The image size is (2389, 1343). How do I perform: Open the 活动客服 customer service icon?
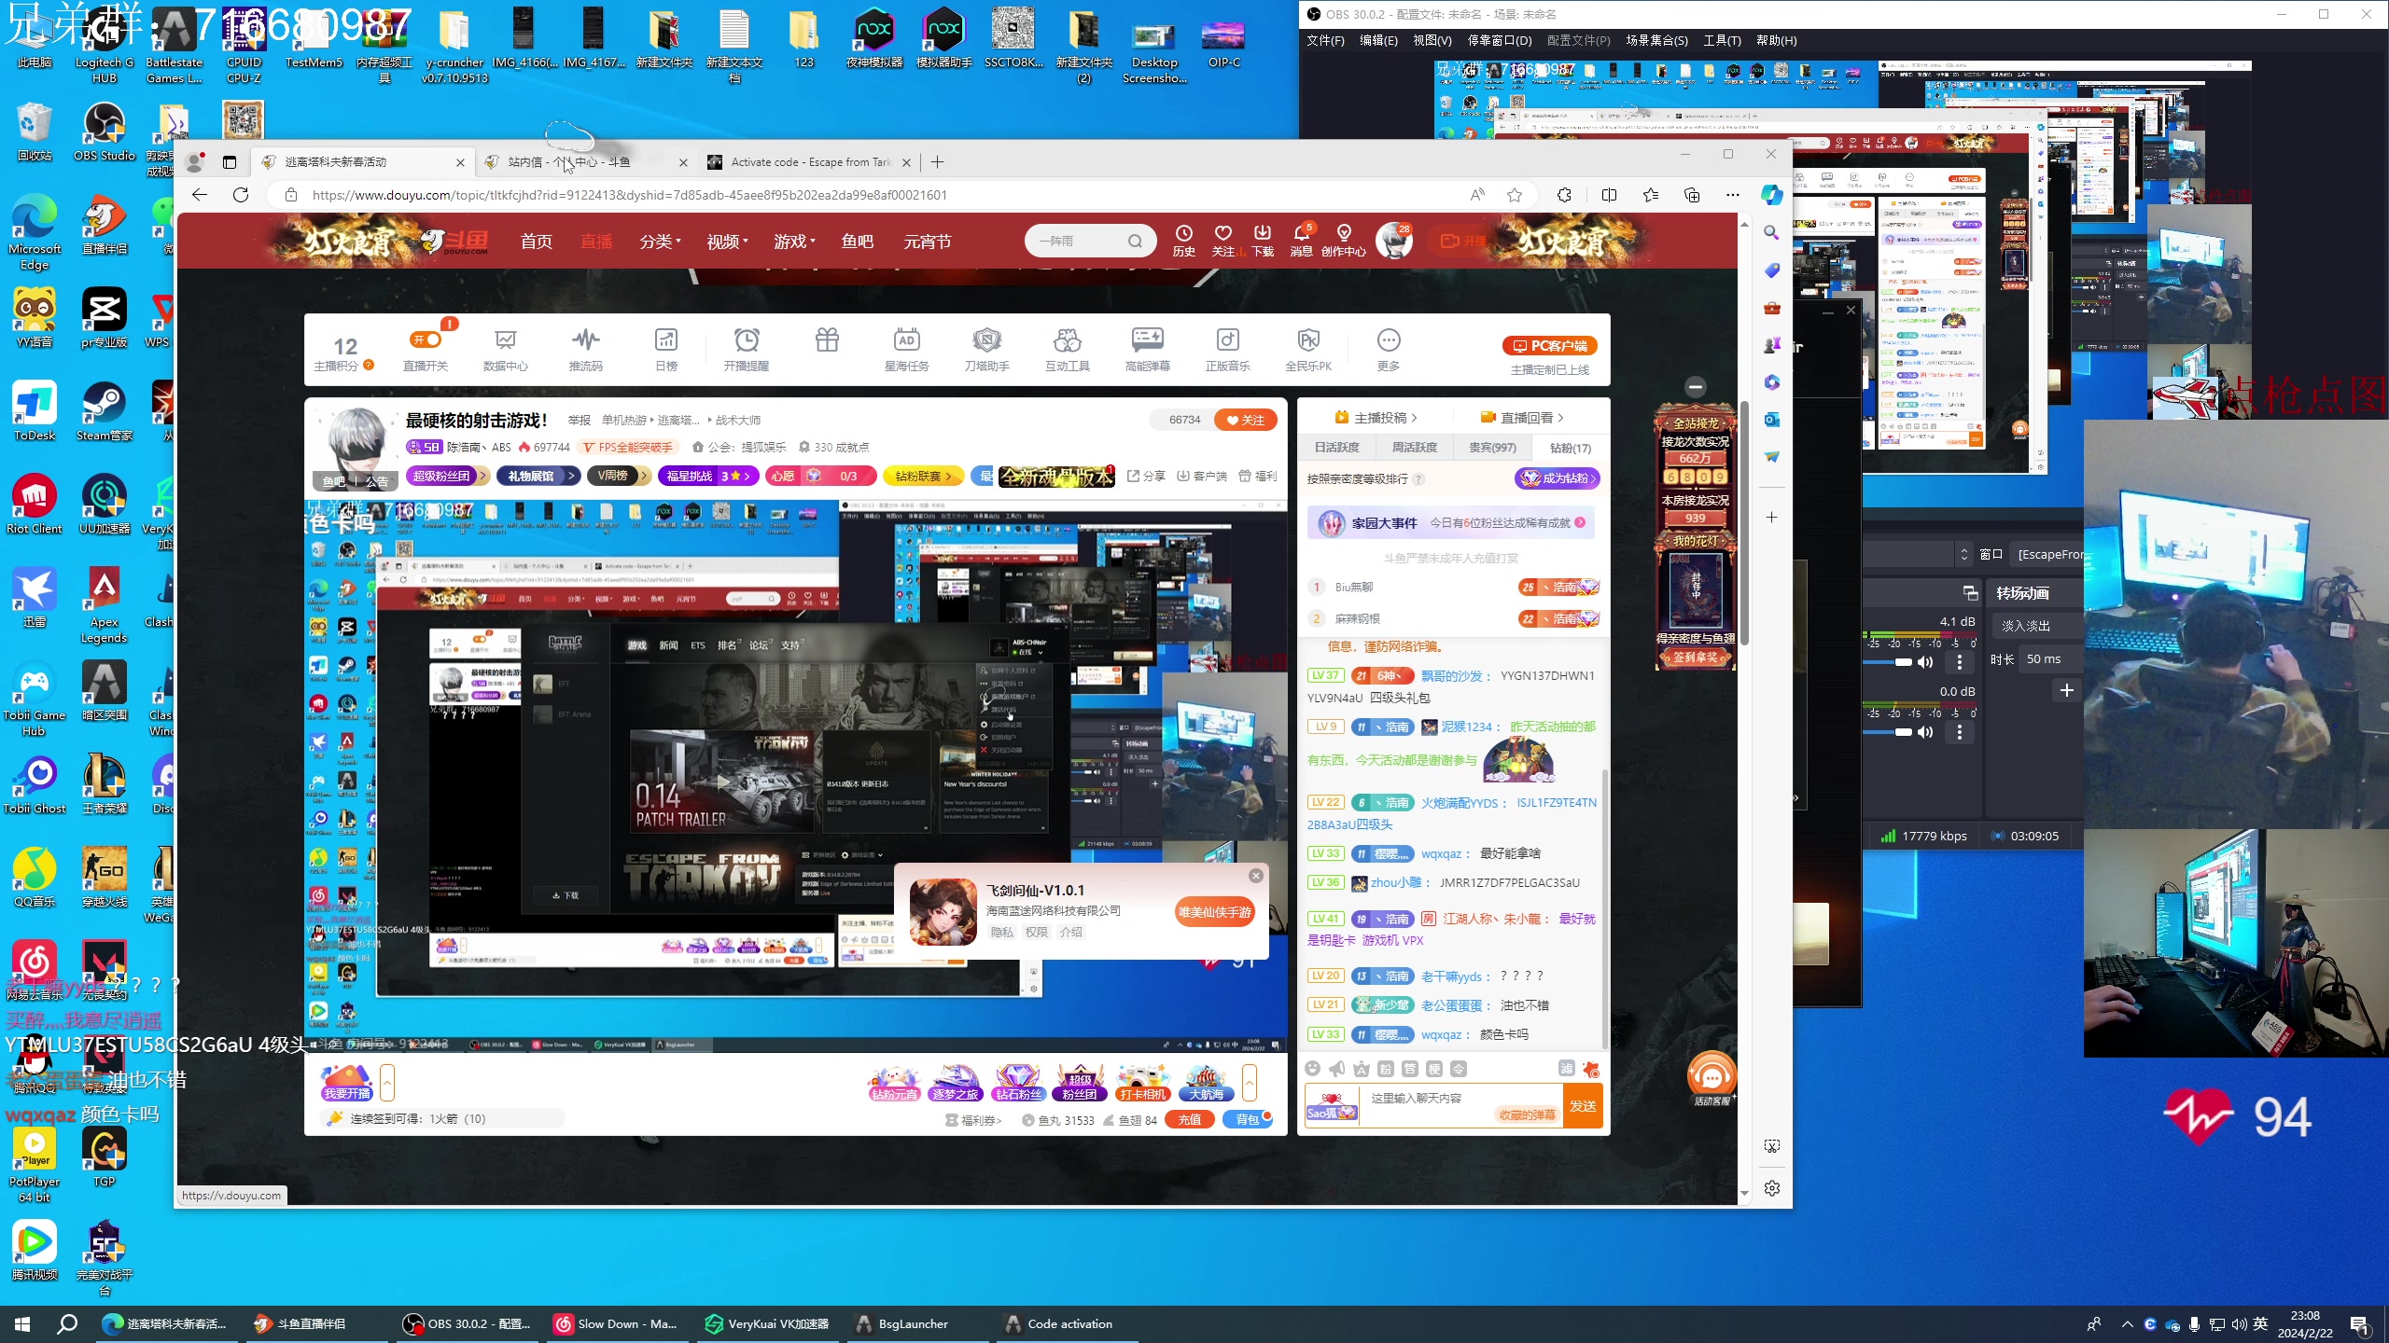[x=1711, y=1079]
